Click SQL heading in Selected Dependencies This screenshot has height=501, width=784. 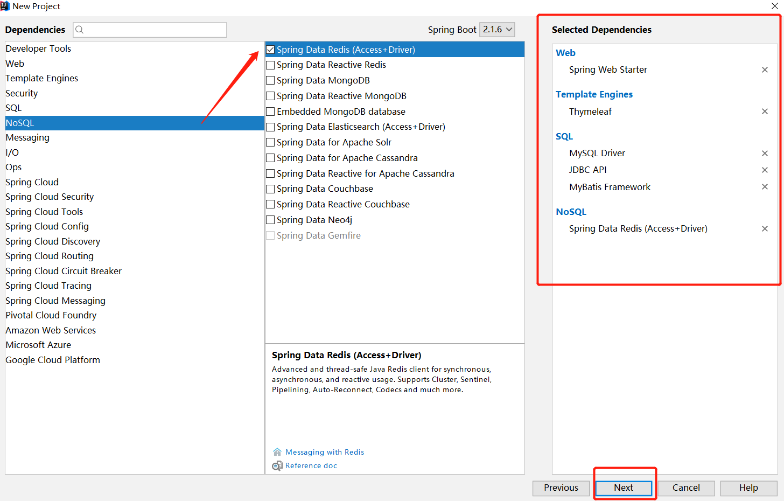pyautogui.click(x=564, y=136)
